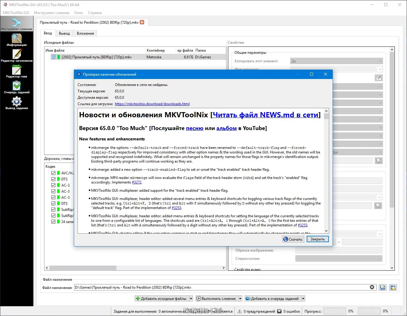
Task: Click the edit pencil icon in properties
Action: (378, 78)
